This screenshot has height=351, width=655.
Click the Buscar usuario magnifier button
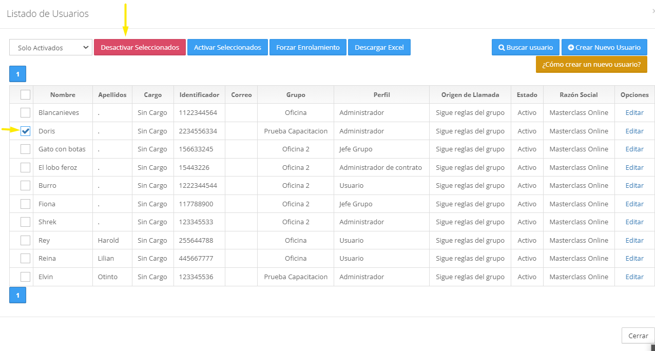[525, 47]
